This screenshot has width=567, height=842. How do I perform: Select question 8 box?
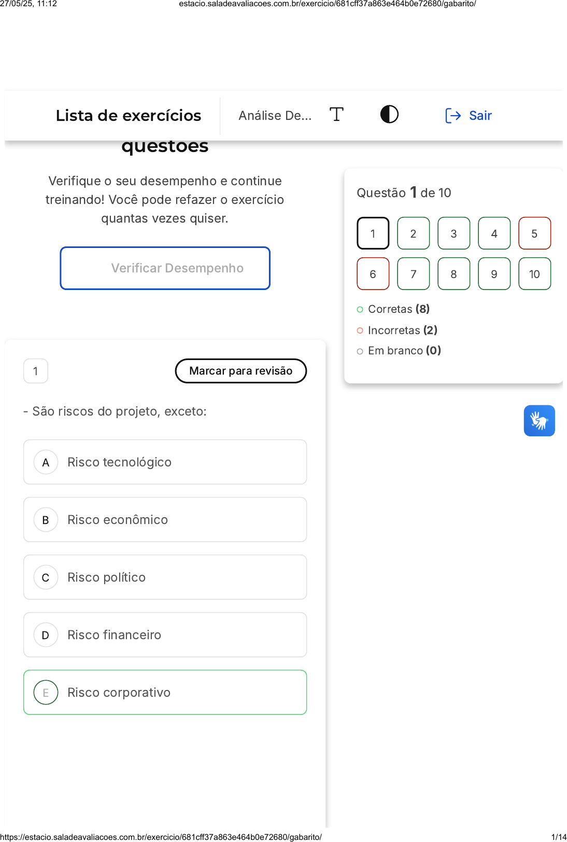tap(453, 273)
